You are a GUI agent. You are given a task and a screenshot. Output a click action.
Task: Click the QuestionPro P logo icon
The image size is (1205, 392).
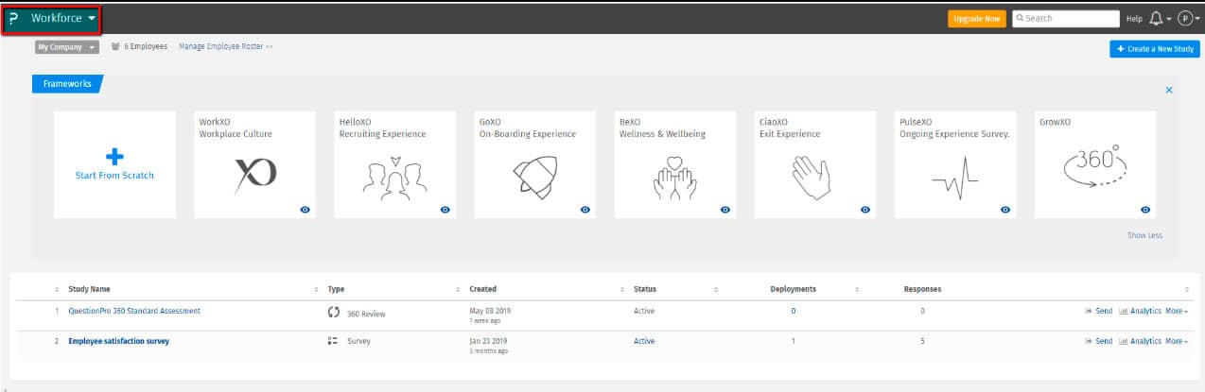pyautogui.click(x=13, y=19)
